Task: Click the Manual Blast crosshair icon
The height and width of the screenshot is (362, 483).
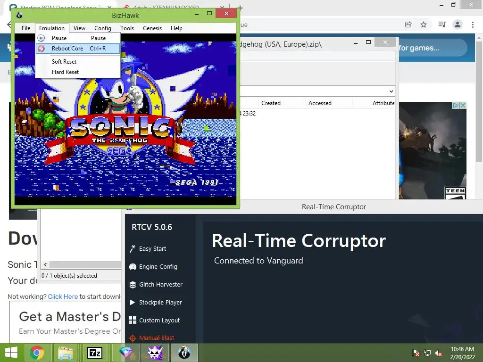Action: click(x=133, y=338)
